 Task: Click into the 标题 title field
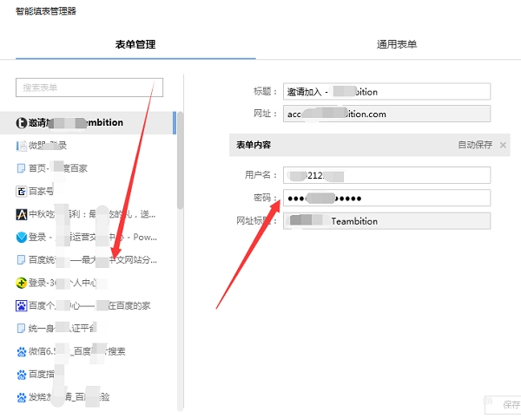point(386,91)
